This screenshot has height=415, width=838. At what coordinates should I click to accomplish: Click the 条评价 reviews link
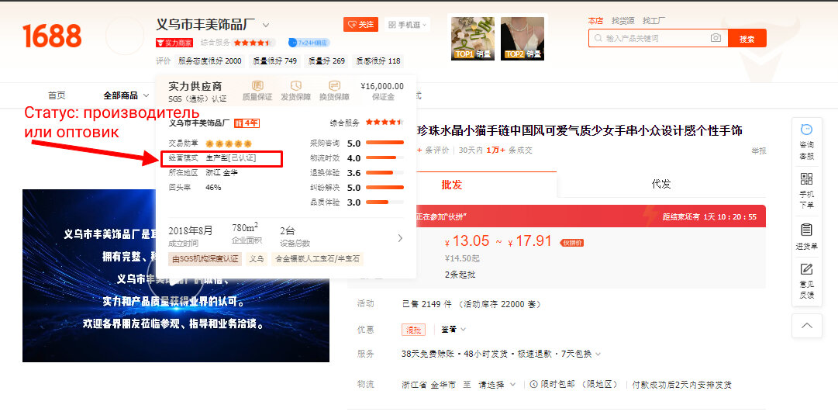point(437,150)
